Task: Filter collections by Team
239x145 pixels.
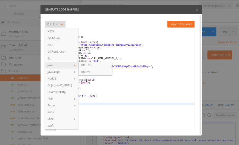Action: 16,22
